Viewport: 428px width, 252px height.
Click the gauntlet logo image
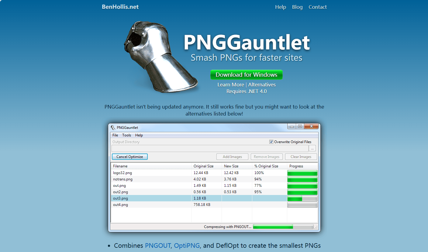pos(161,57)
